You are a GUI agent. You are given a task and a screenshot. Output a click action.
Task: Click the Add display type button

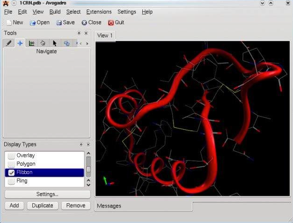coord(14,206)
